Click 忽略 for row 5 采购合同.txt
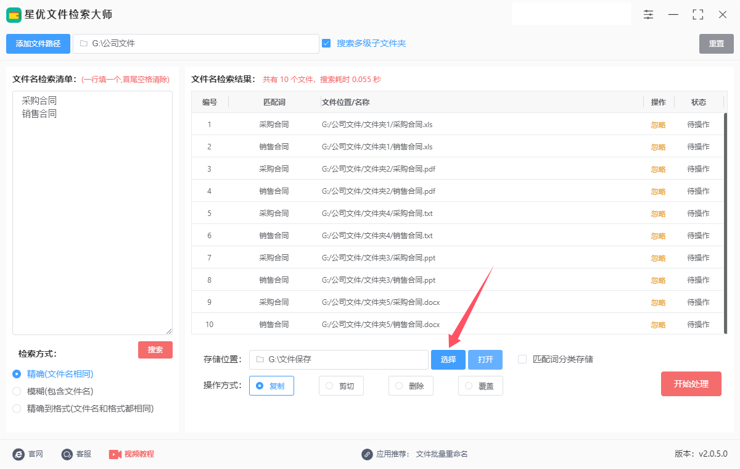The width and height of the screenshot is (740, 469). [x=659, y=214]
